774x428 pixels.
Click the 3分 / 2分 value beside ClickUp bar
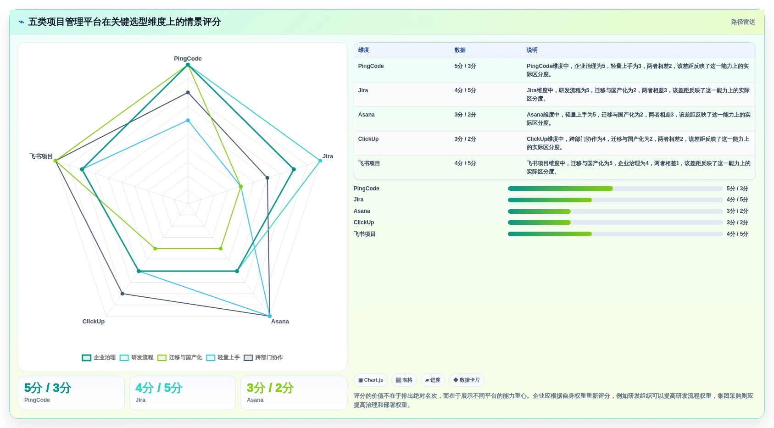coord(737,222)
